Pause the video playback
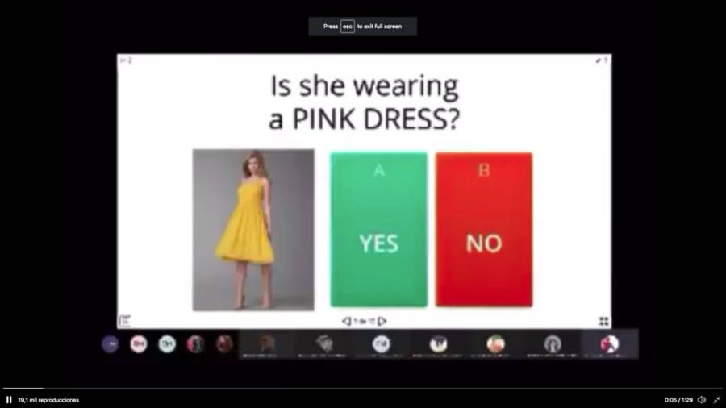 point(9,400)
